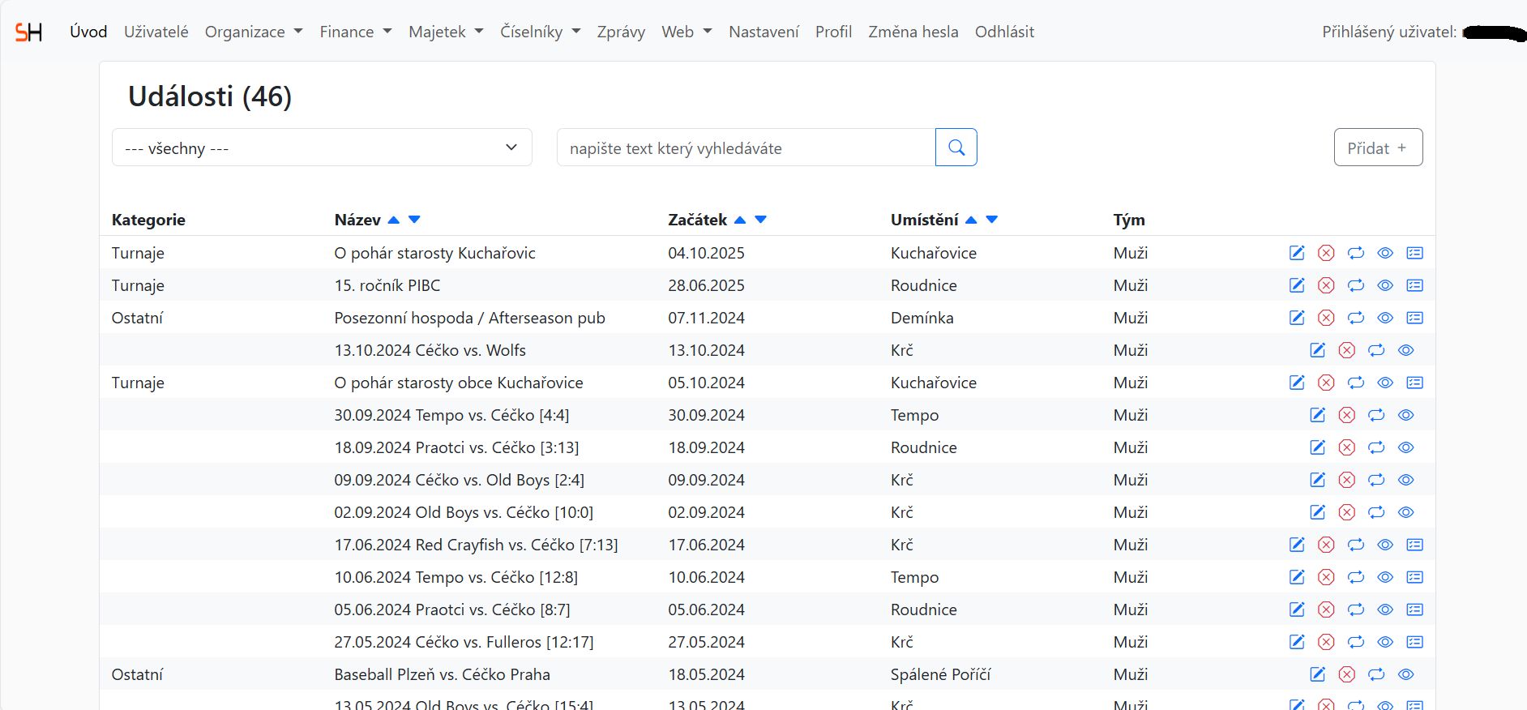Click repeat icon for Posezonní hospoda row
1527x710 pixels.
point(1356,318)
